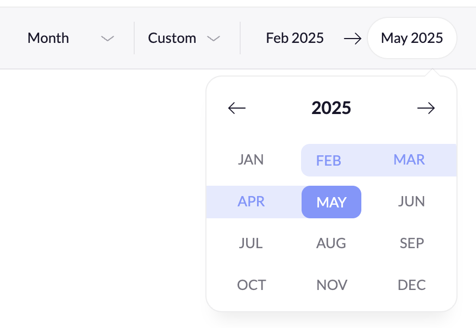This screenshot has height=328, width=476.
Task: Toggle APR within the selected range
Action: [x=250, y=201]
